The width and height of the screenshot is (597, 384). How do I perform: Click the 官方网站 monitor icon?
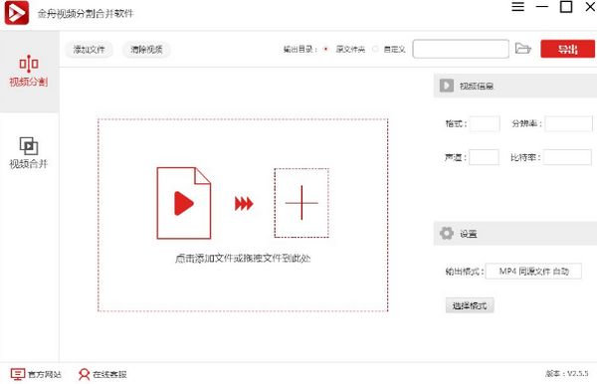[x=18, y=374]
